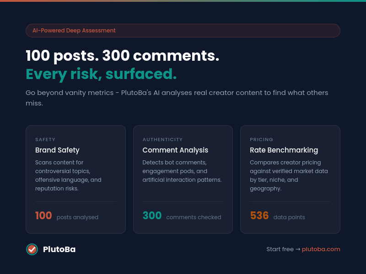Select the Brand Safety card title
Image resolution: width=366 pixels, height=274 pixels.
(57, 150)
